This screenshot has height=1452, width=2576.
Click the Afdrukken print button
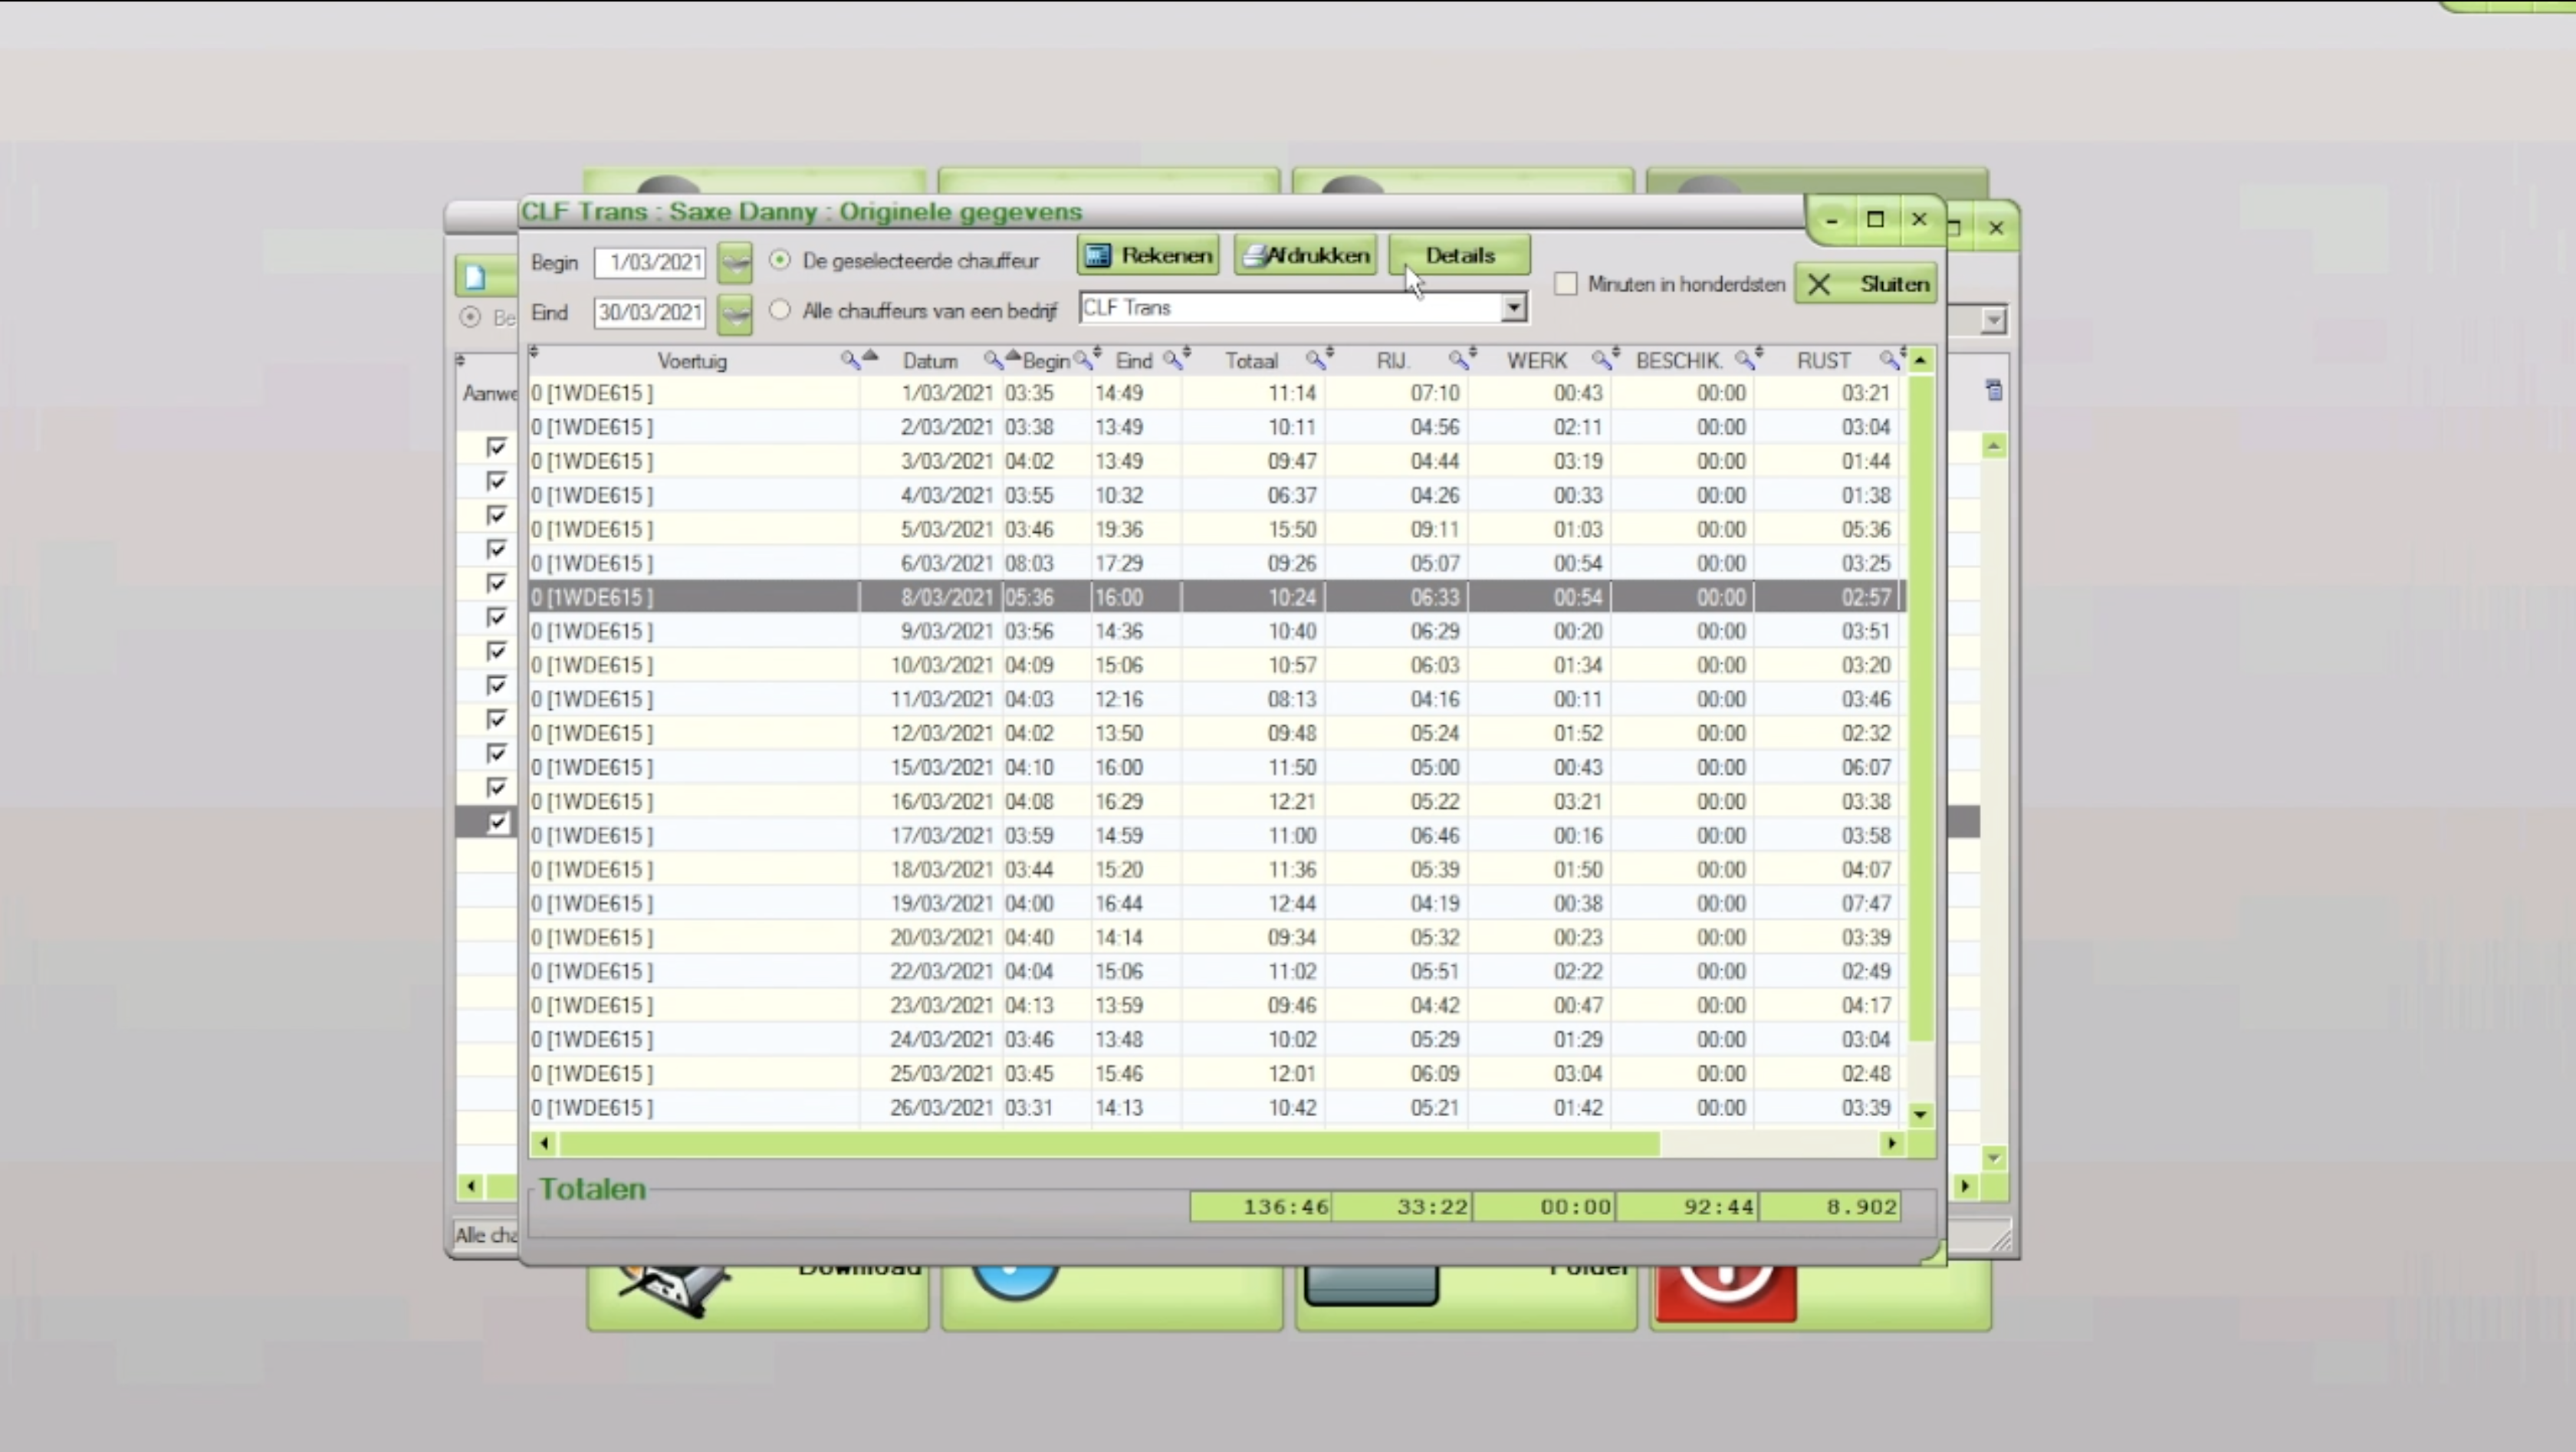point(1305,255)
